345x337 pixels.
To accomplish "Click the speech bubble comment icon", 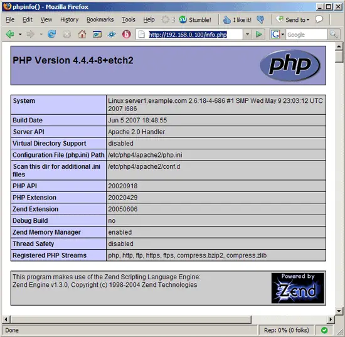I will pos(319,19).
